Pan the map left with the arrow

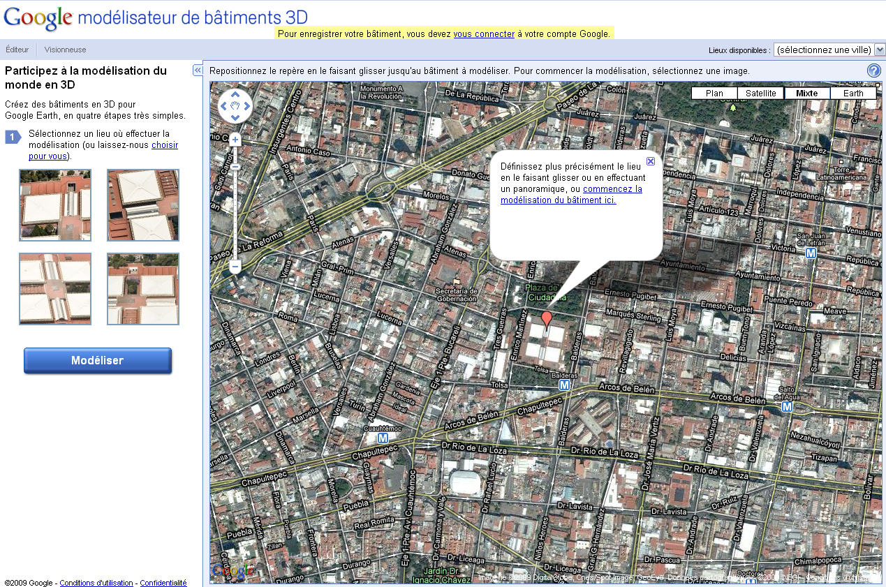click(224, 107)
